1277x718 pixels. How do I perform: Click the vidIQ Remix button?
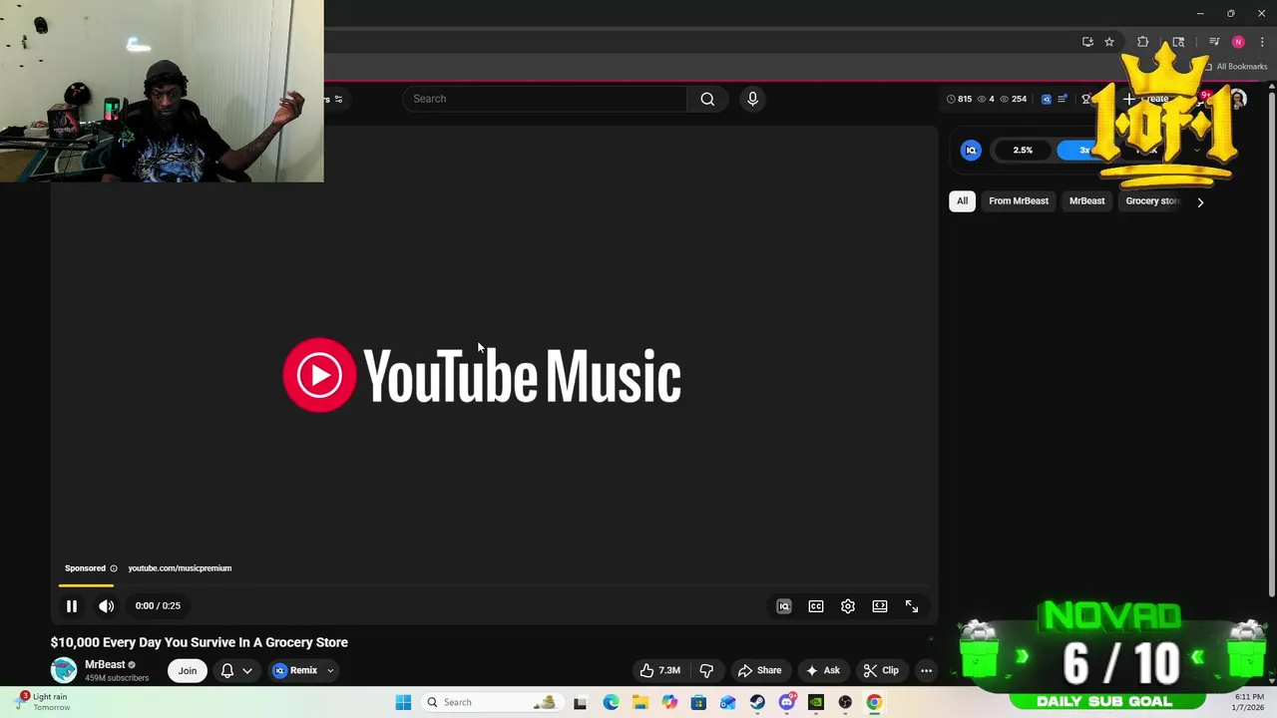coord(296,670)
